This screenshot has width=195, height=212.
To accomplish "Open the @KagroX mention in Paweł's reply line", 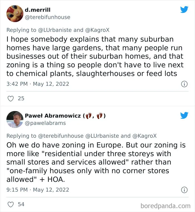I will 145,136.
